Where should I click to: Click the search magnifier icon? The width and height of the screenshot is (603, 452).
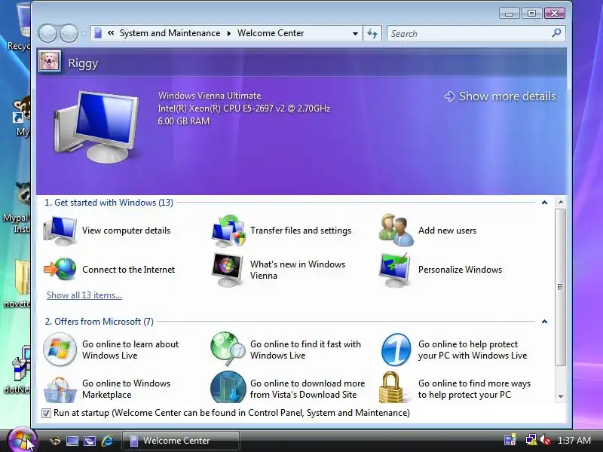tap(556, 33)
